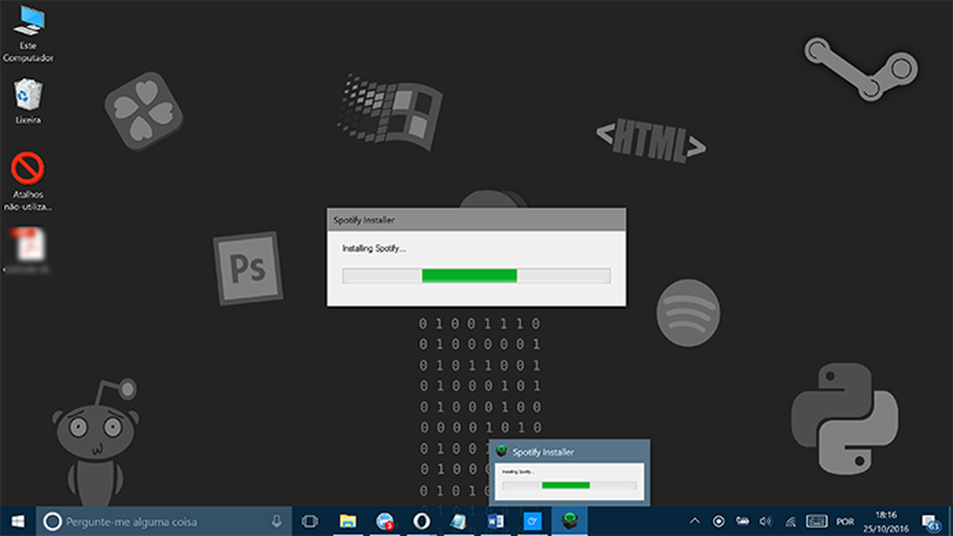The height and width of the screenshot is (536, 953).
Task: Open the volume control in system tray
Action: pyautogui.click(x=765, y=521)
